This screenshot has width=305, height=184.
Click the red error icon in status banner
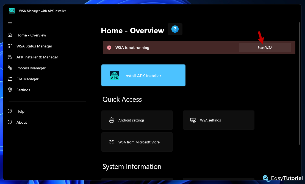tap(109, 47)
